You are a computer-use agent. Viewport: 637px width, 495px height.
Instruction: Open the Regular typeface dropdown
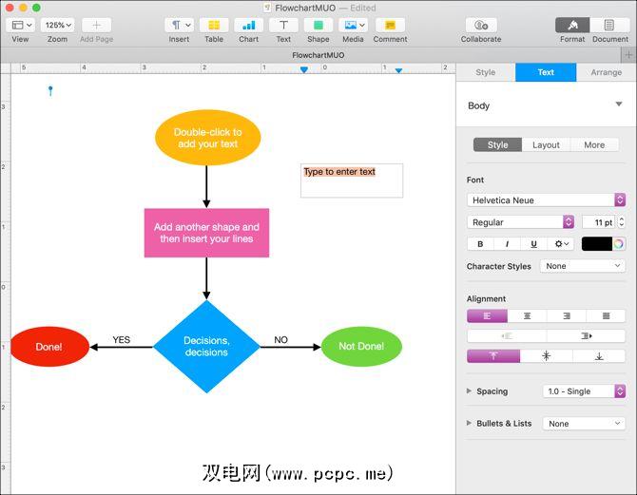520,222
